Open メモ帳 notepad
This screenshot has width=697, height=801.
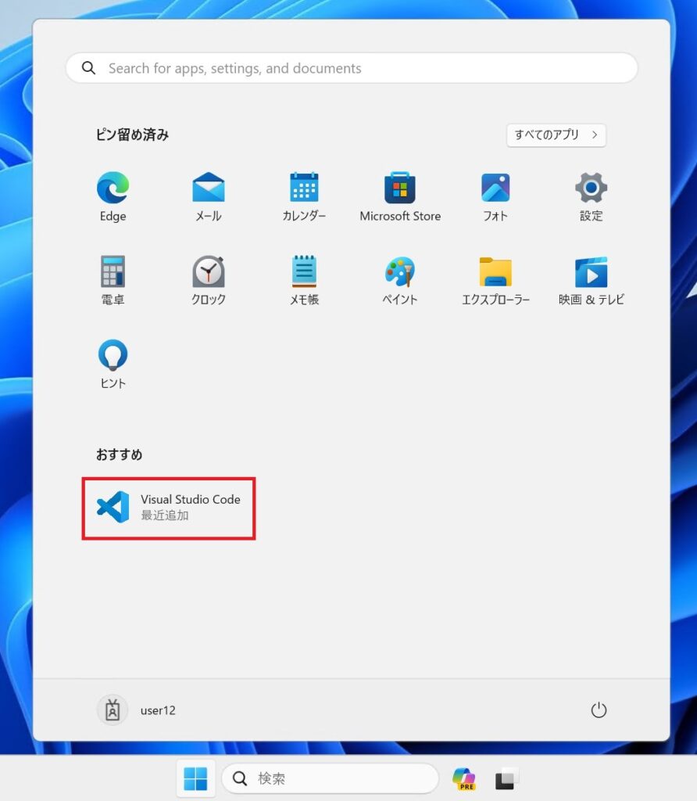[x=304, y=281]
